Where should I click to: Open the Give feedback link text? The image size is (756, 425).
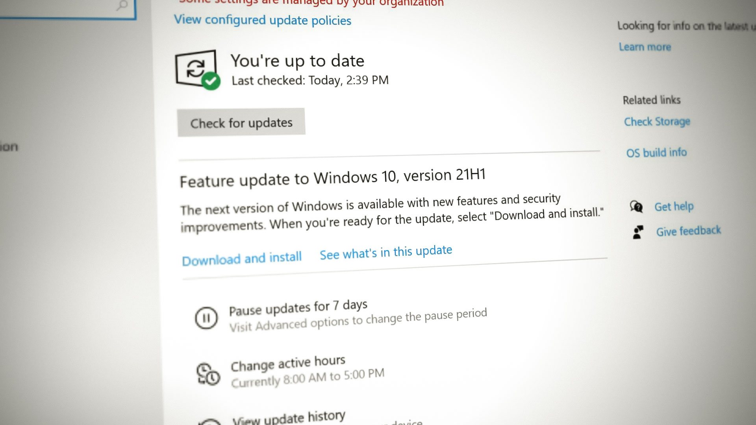(688, 231)
